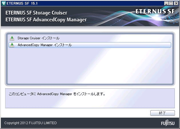This screenshot has height=129, width=180.
Task: Click the blank space in the description box
Action: pos(90,102)
